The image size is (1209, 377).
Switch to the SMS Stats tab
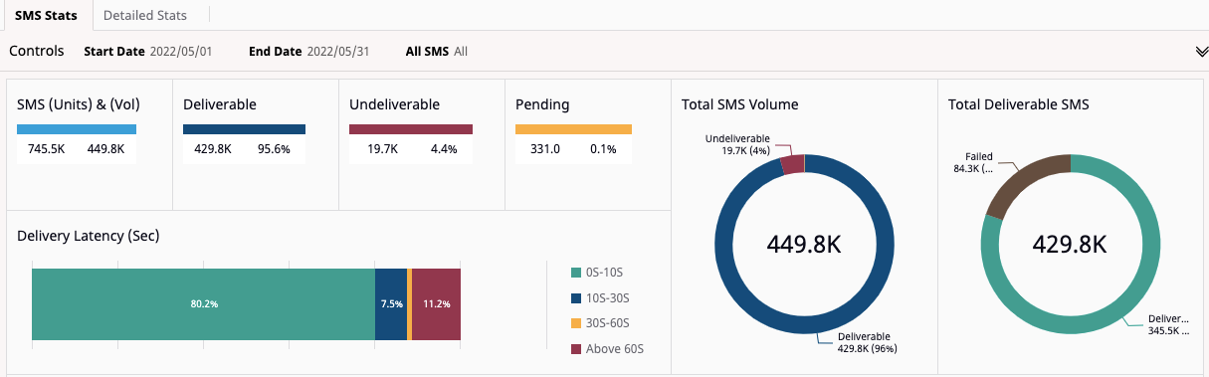46,15
